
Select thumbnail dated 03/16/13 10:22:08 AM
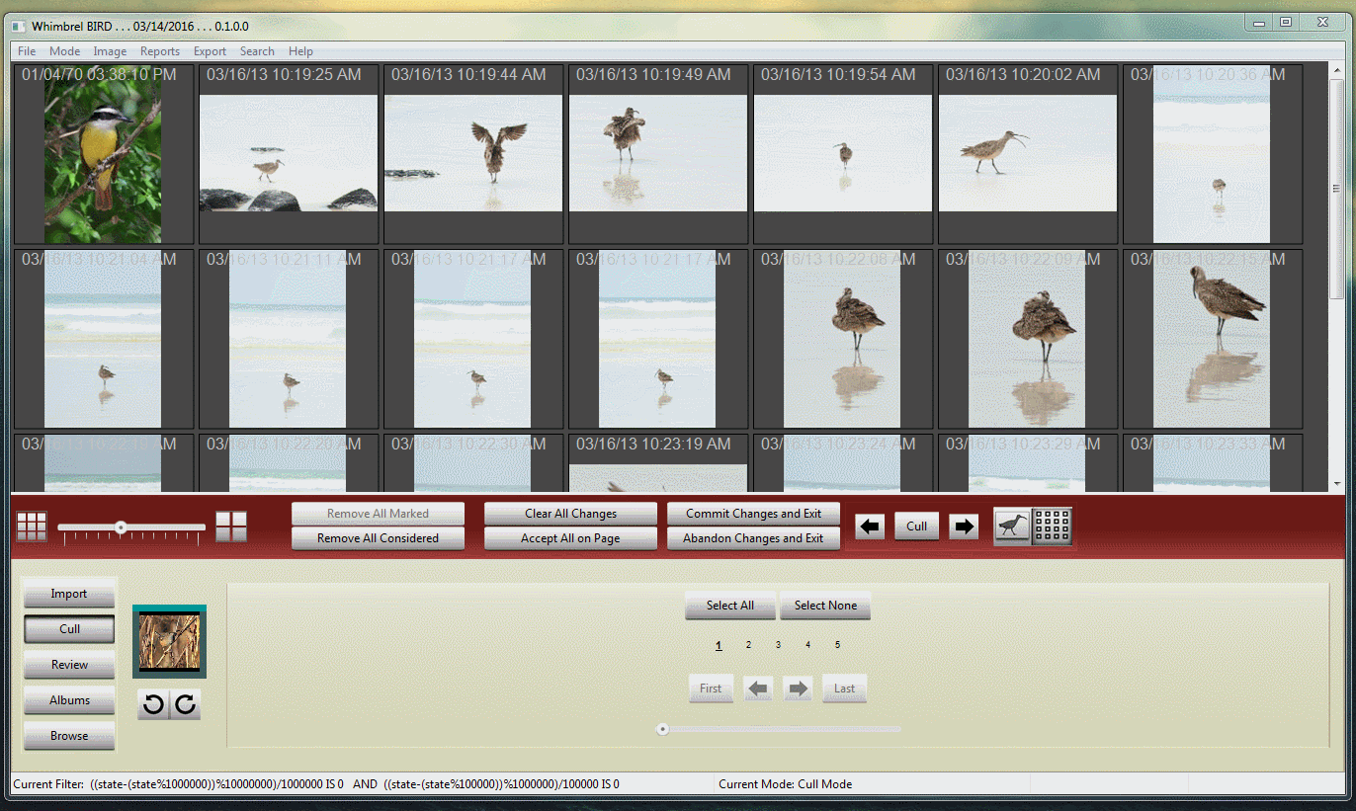[x=843, y=339]
